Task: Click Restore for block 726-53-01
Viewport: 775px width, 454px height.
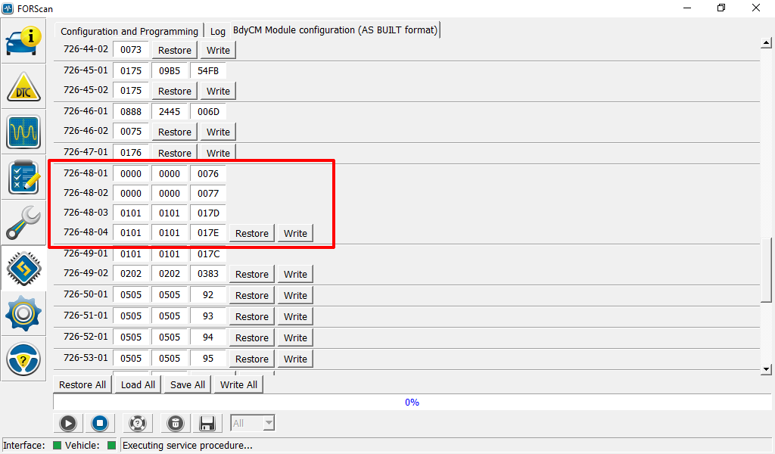Action: pos(252,359)
